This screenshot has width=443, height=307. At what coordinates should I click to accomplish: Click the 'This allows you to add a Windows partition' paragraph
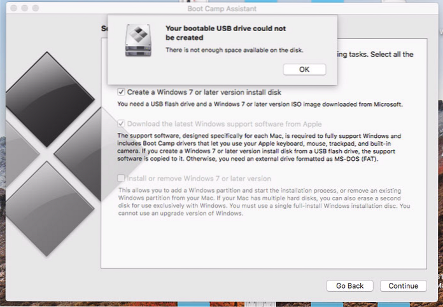(264, 201)
